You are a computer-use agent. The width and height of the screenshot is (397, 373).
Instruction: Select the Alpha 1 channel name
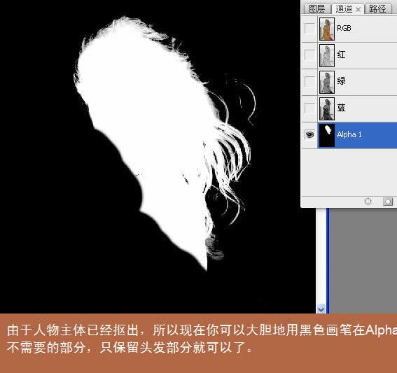point(349,134)
